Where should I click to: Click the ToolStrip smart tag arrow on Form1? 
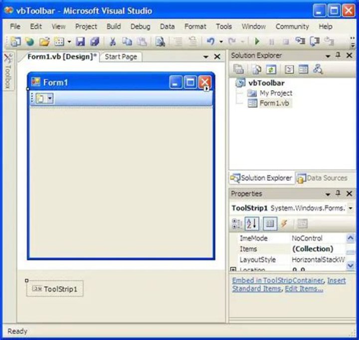point(206,88)
